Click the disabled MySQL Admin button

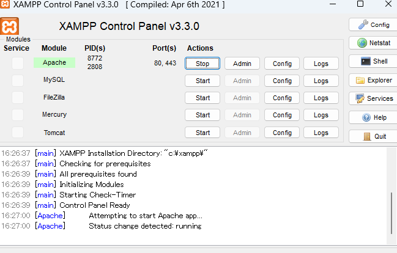click(242, 81)
